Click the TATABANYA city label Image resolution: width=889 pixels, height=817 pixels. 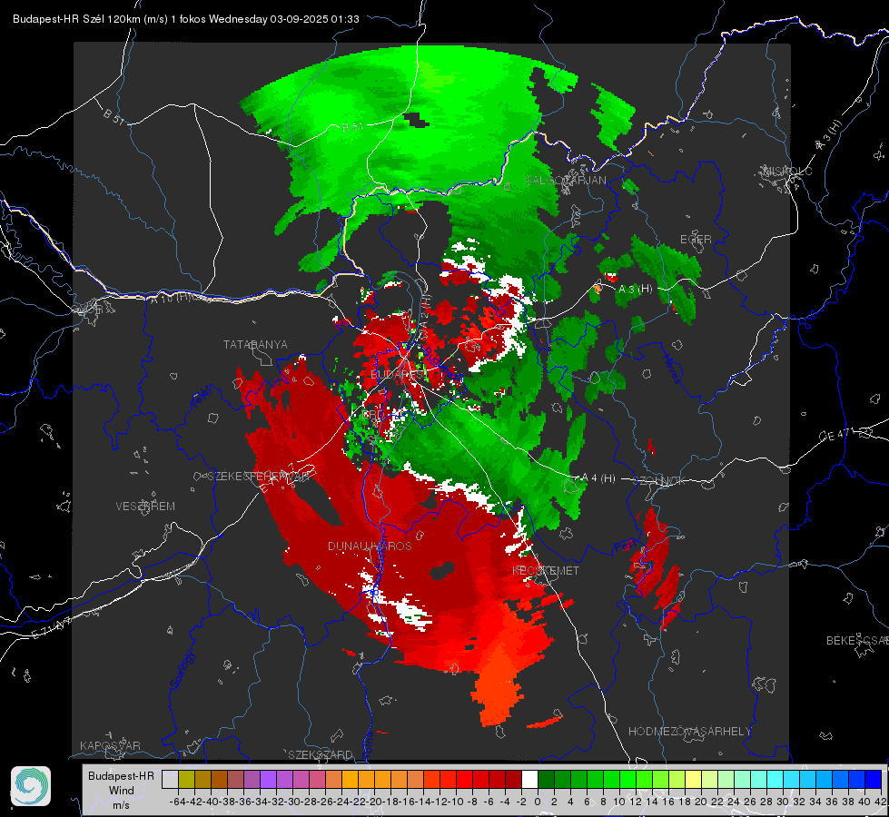point(255,344)
